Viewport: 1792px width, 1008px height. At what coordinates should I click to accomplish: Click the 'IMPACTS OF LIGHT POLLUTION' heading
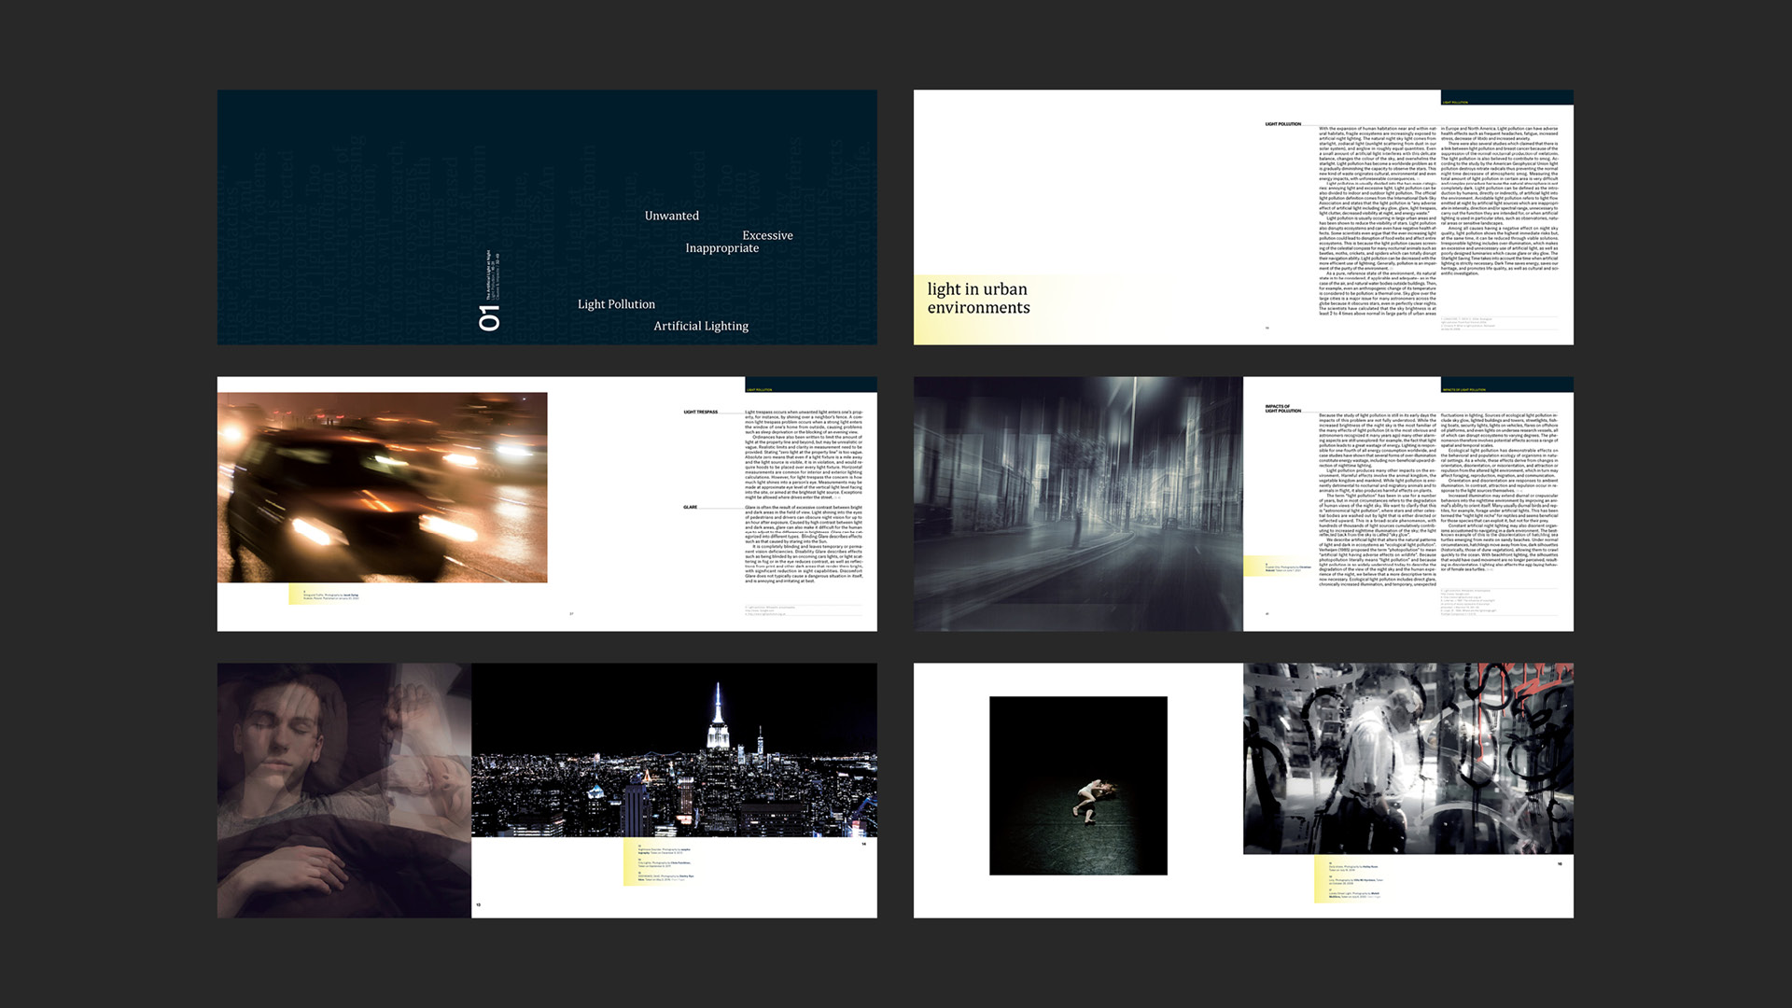point(1282,409)
